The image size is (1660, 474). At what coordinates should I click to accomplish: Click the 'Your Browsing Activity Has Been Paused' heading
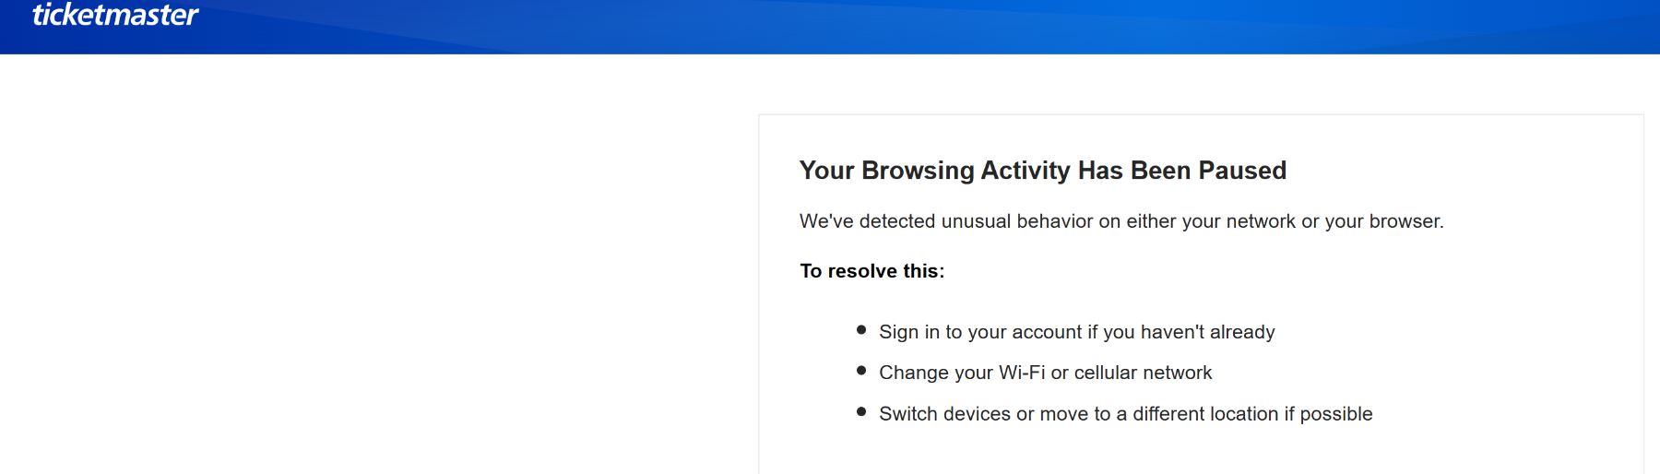click(x=1042, y=171)
